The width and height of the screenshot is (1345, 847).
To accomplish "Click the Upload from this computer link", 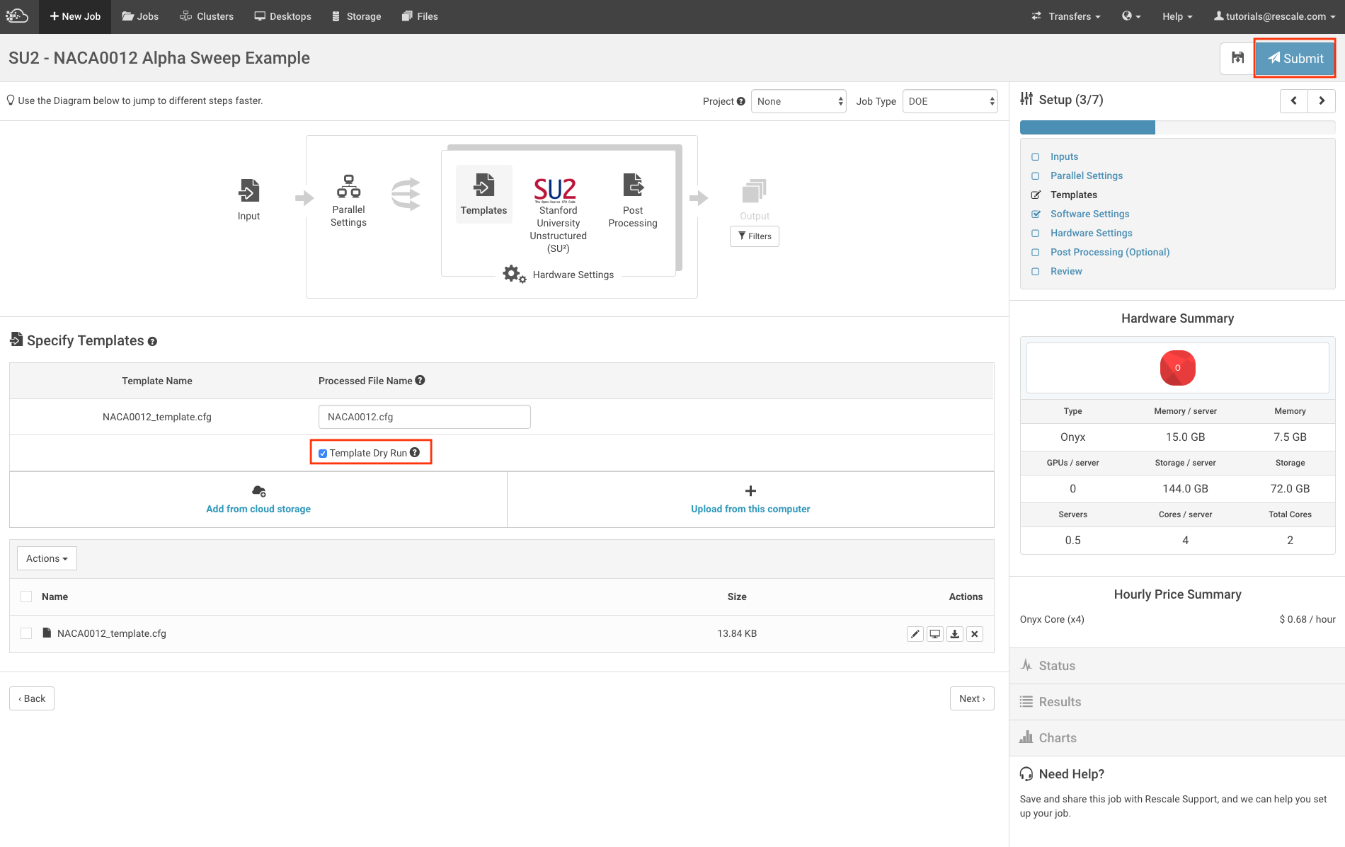I will (x=750, y=509).
